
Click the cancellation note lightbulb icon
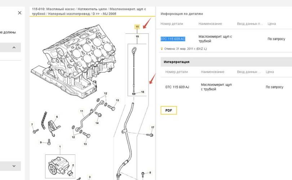tap(162, 49)
